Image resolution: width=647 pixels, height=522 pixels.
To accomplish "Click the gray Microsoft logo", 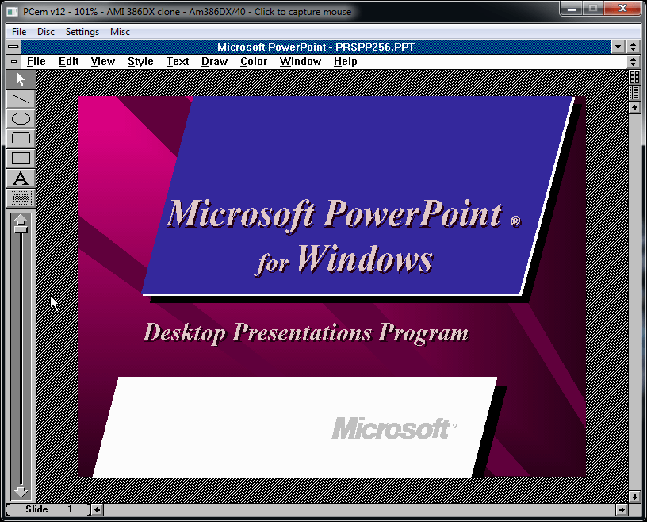I will pos(394,428).
